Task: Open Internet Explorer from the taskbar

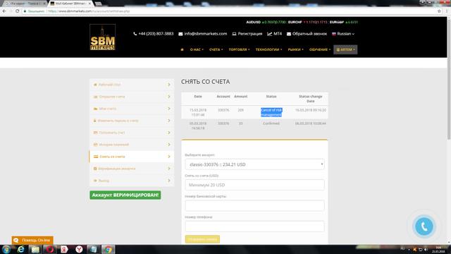Action: coord(20,249)
